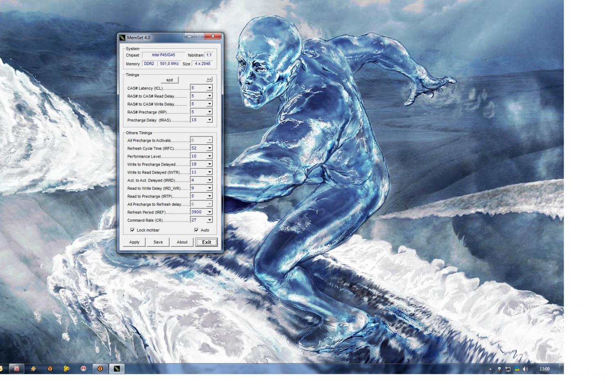Expand Write to Precharge Delayed dropdown
The height and width of the screenshot is (381, 610).
pyautogui.click(x=210, y=164)
